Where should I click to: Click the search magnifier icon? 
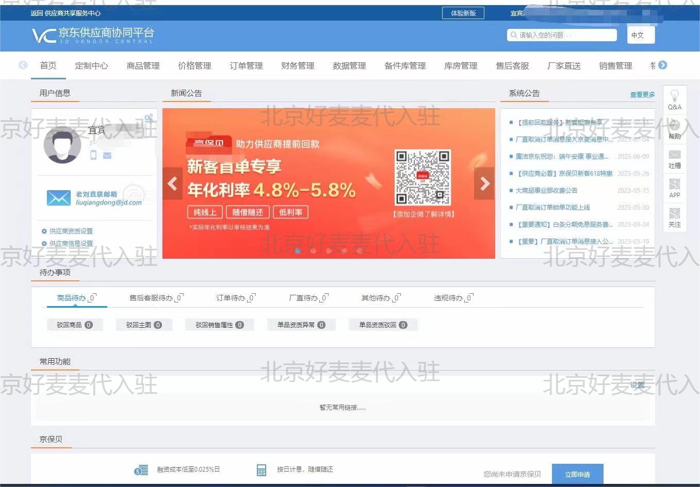(x=513, y=35)
